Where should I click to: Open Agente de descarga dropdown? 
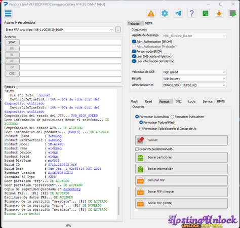coord(194,36)
